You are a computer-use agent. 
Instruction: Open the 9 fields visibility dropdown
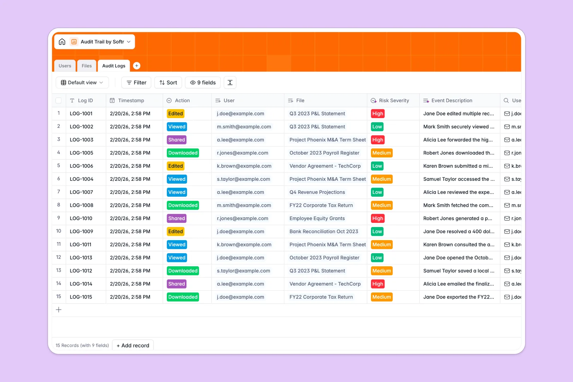(x=202, y=82)
